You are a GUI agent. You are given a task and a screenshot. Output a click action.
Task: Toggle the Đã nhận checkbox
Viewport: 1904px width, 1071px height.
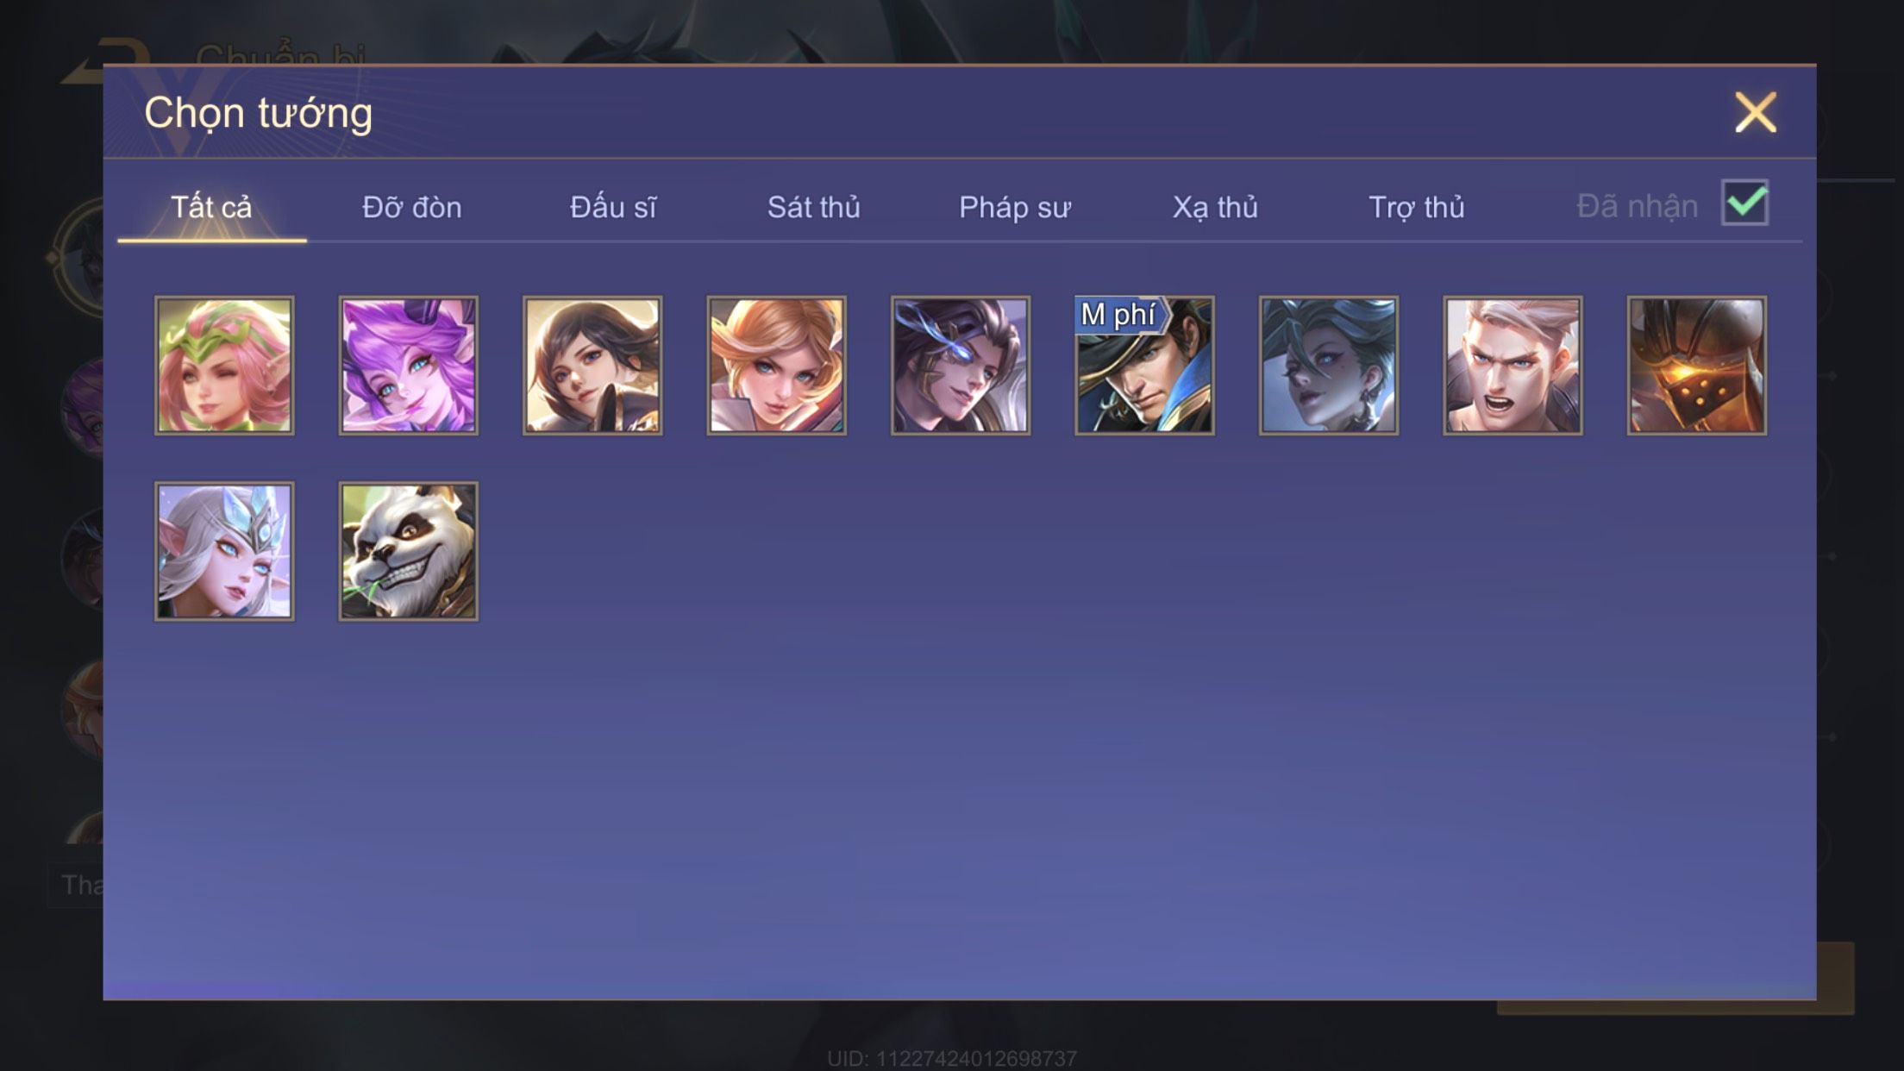(x=1744, y=203)
